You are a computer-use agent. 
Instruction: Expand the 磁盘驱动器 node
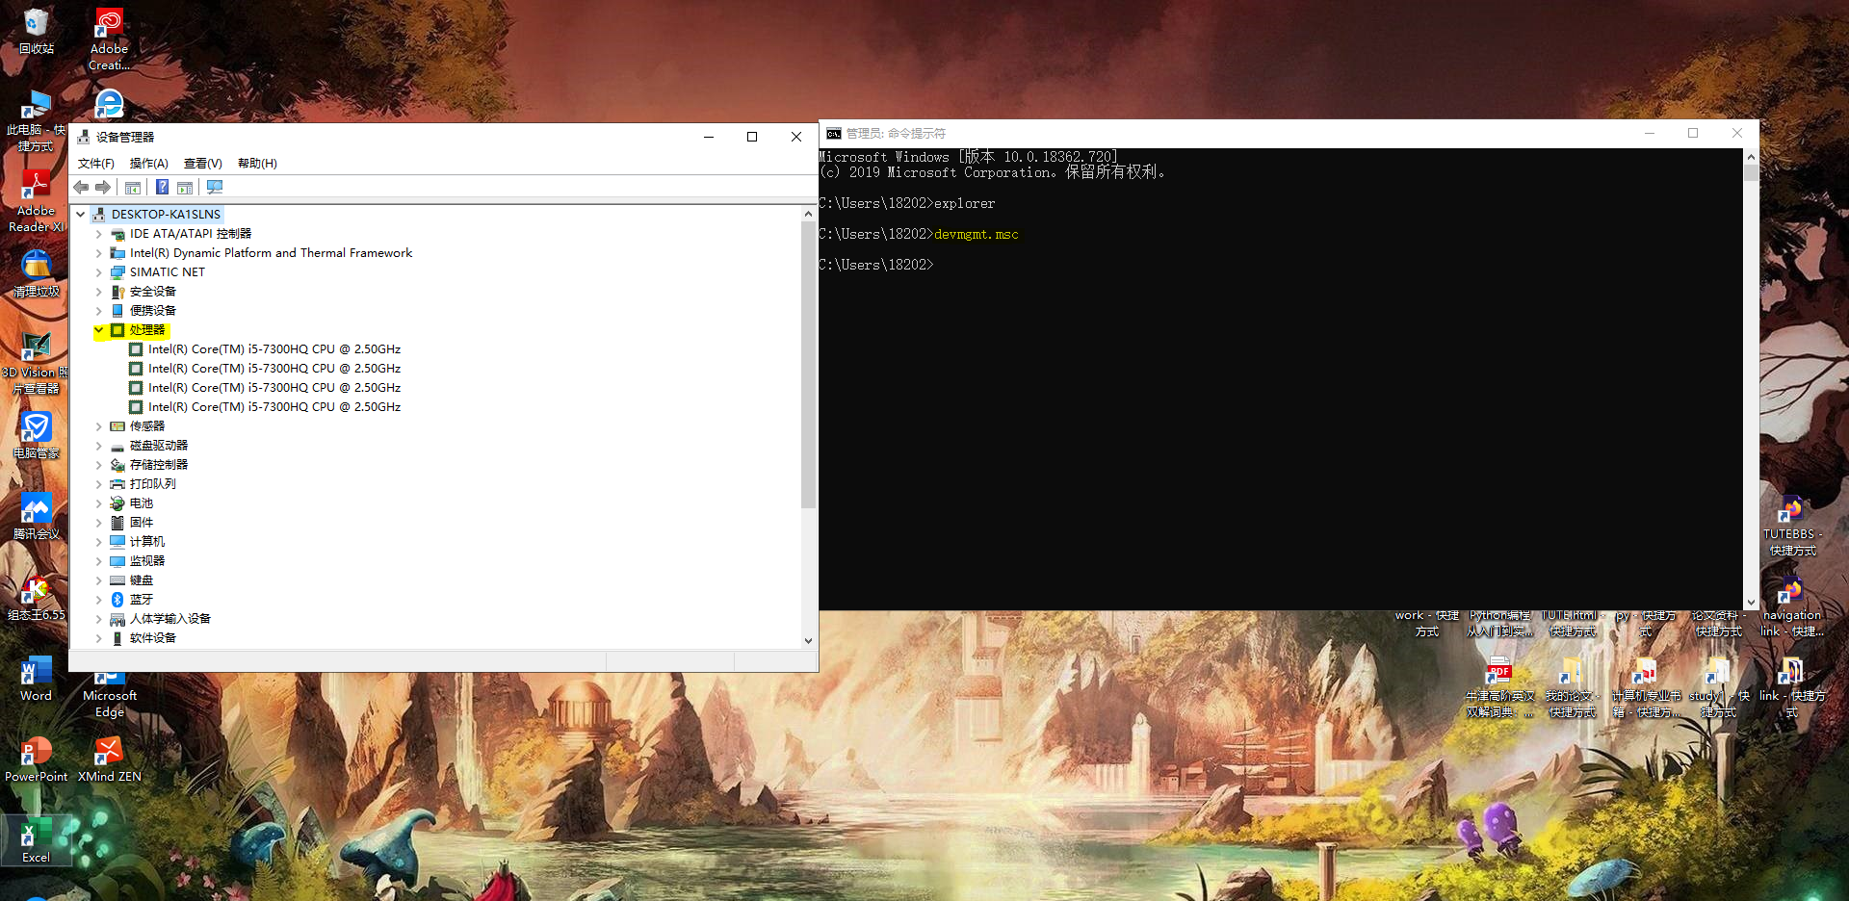[x=98, y=446]
